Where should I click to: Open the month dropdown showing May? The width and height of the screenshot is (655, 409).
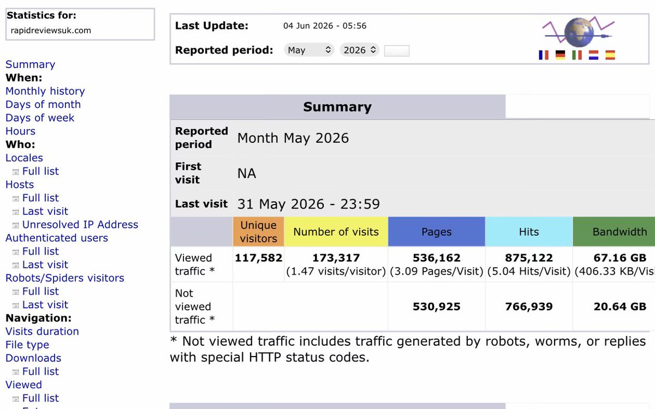tap(309, 50)
